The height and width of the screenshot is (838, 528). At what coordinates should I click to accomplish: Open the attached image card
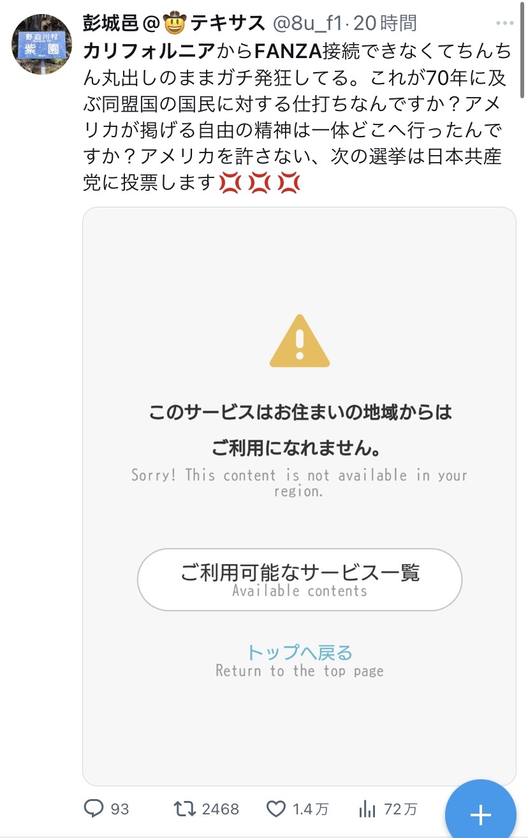[299, 496]
